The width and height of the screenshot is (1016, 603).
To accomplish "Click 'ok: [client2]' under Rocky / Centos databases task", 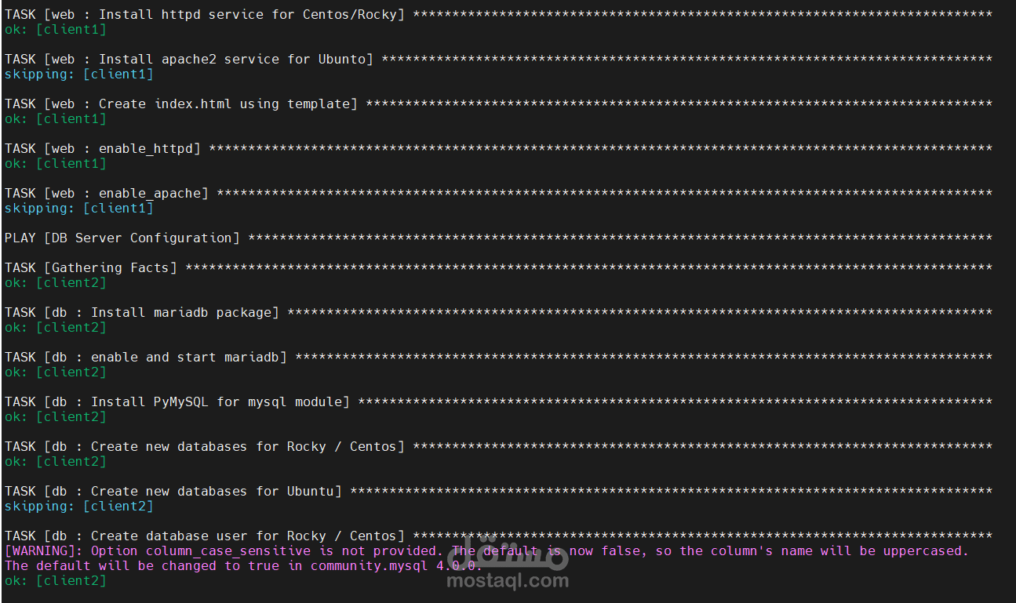I will (56, 462).
